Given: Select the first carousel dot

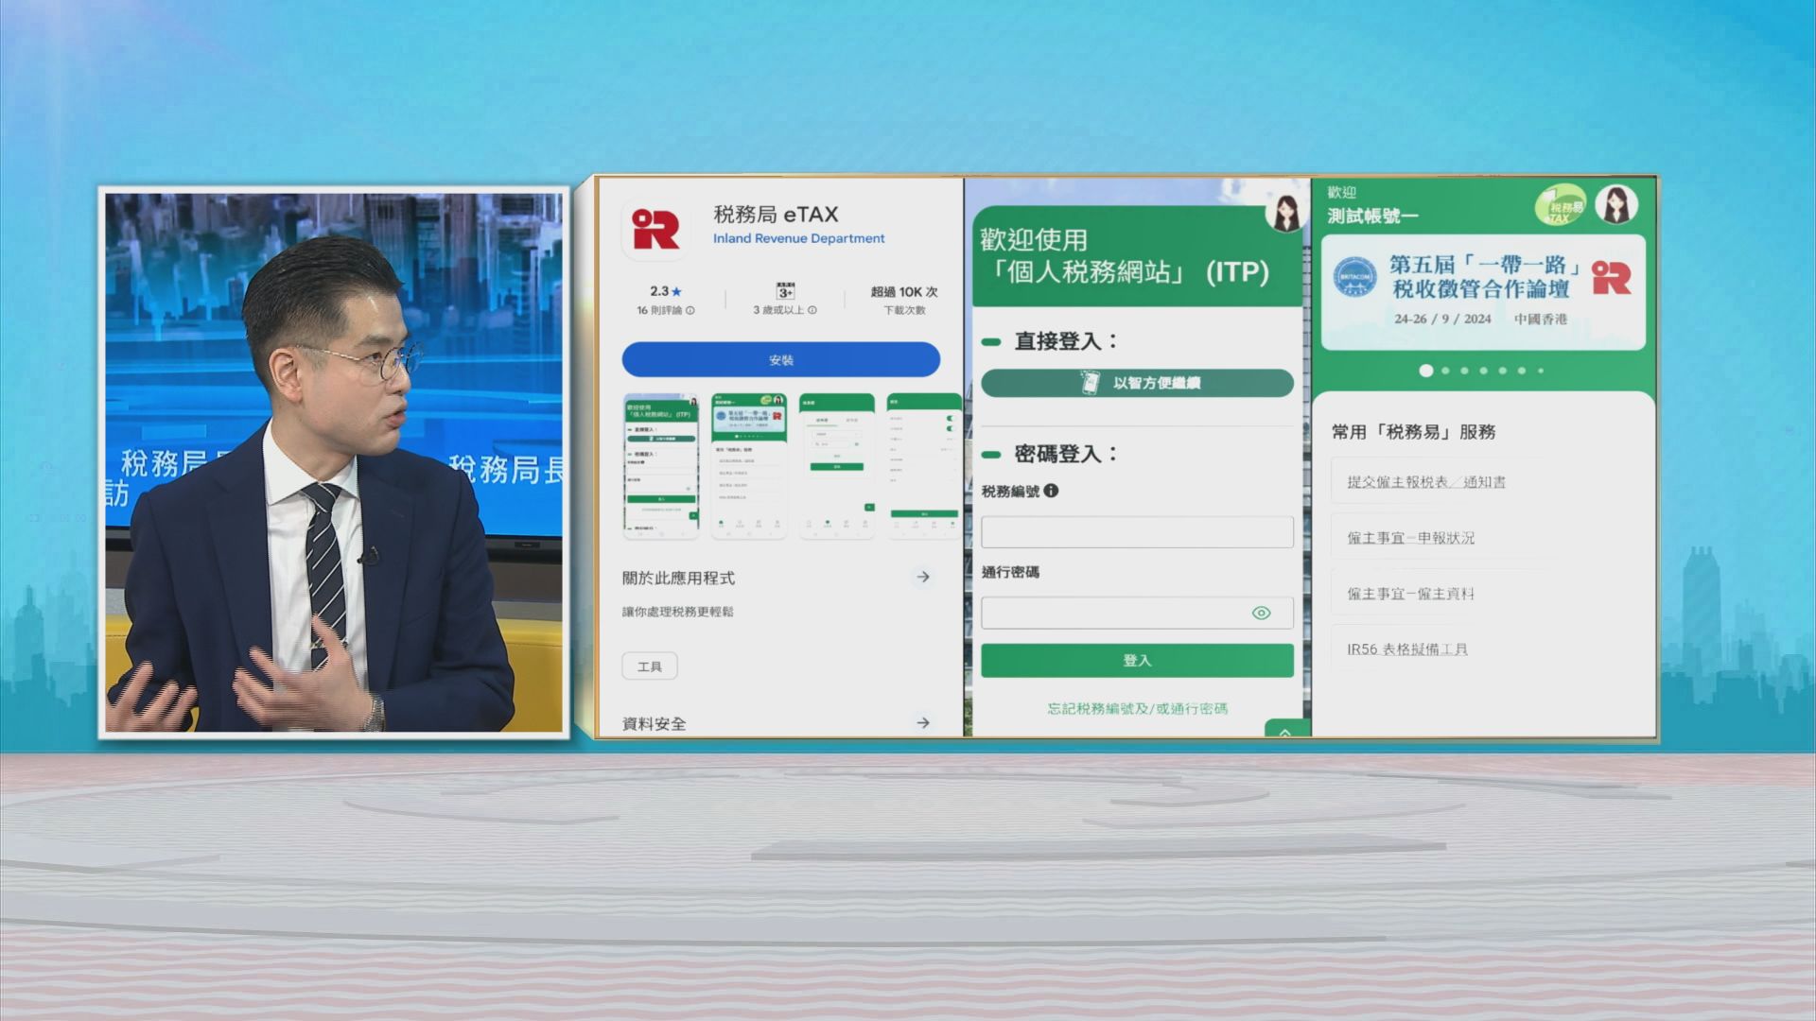Looking at the screenshot, I should click(x=1426, y=371).
